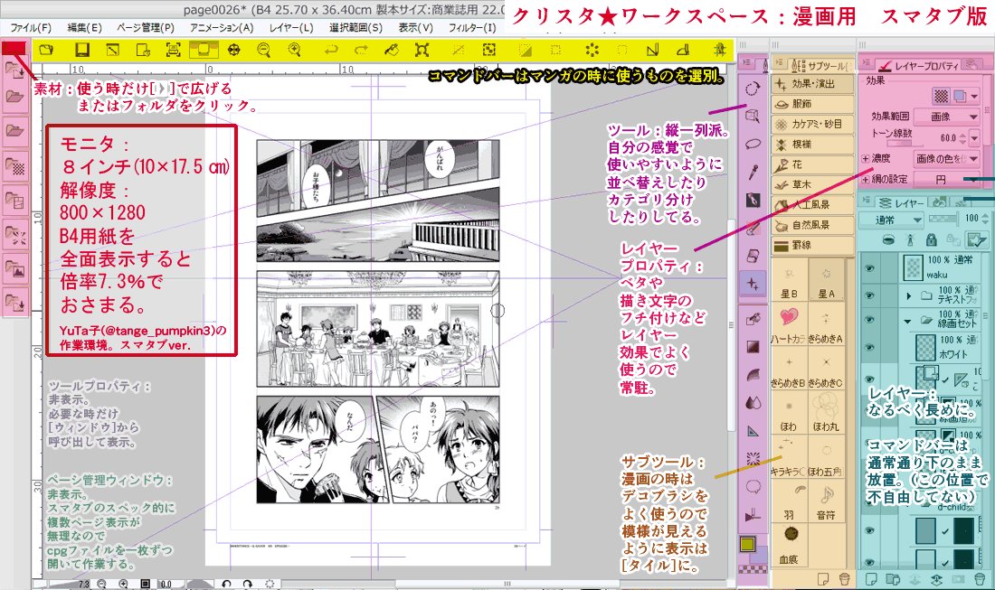
Task: Pick the 血痕 blood stain brush tile
Action: tap(789, 546)
